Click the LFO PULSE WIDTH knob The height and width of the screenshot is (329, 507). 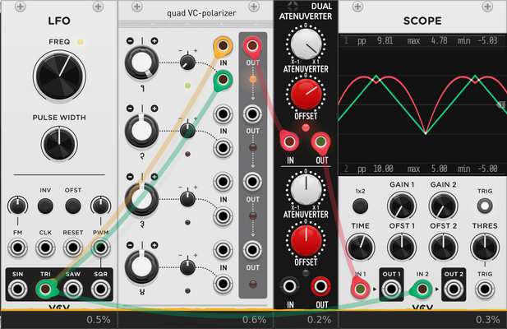59,144
